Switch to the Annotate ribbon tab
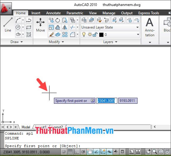Viewport: 171px width, 156px height. point(53,13)
